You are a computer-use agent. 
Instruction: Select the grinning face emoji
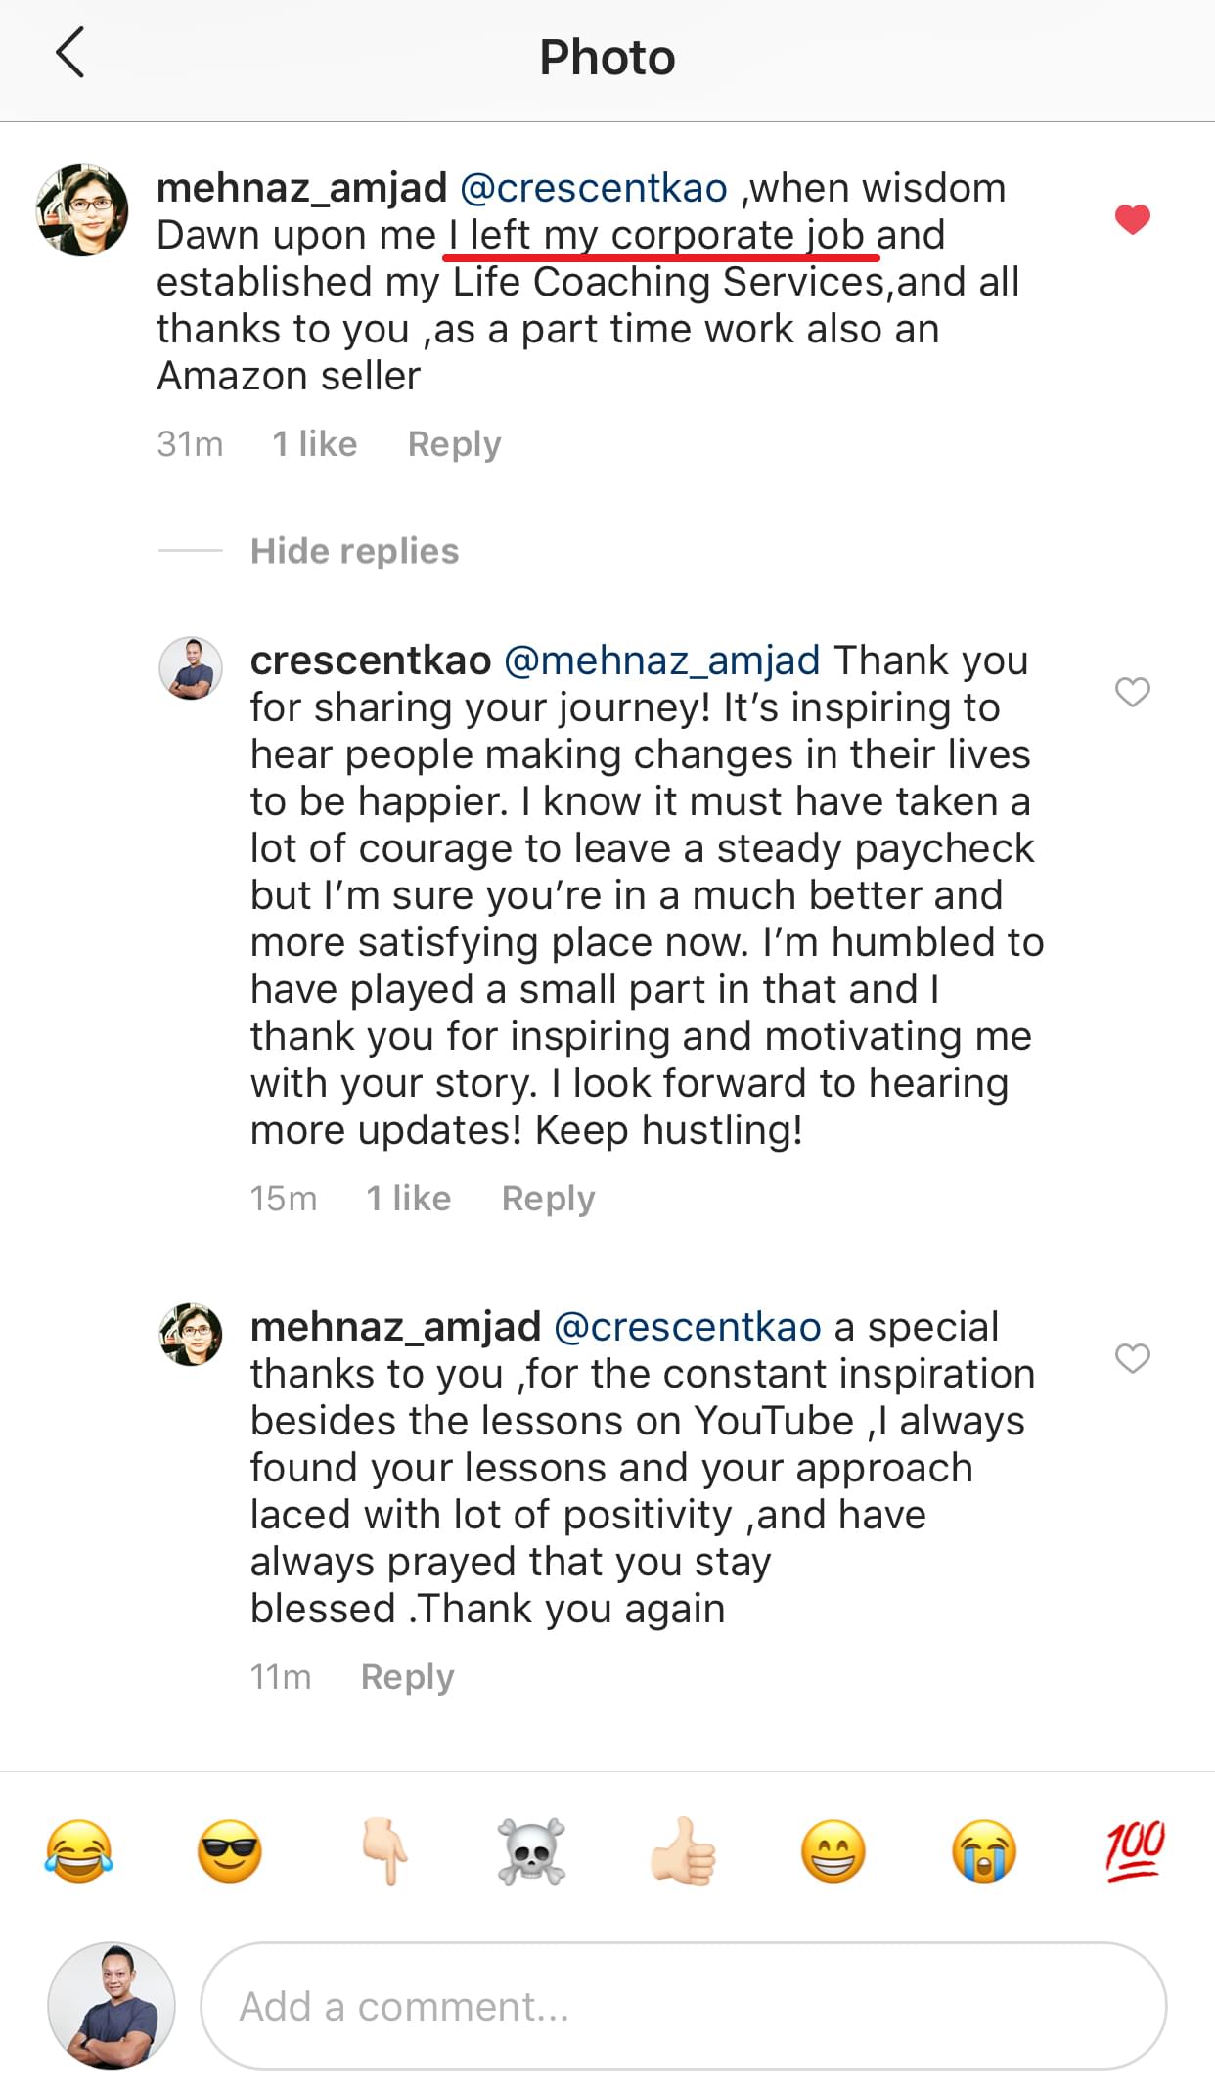click(833, 1851)
